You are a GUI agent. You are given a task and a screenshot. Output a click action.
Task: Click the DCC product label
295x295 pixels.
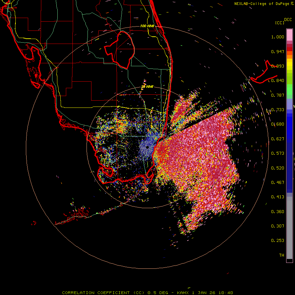(288, 20)
